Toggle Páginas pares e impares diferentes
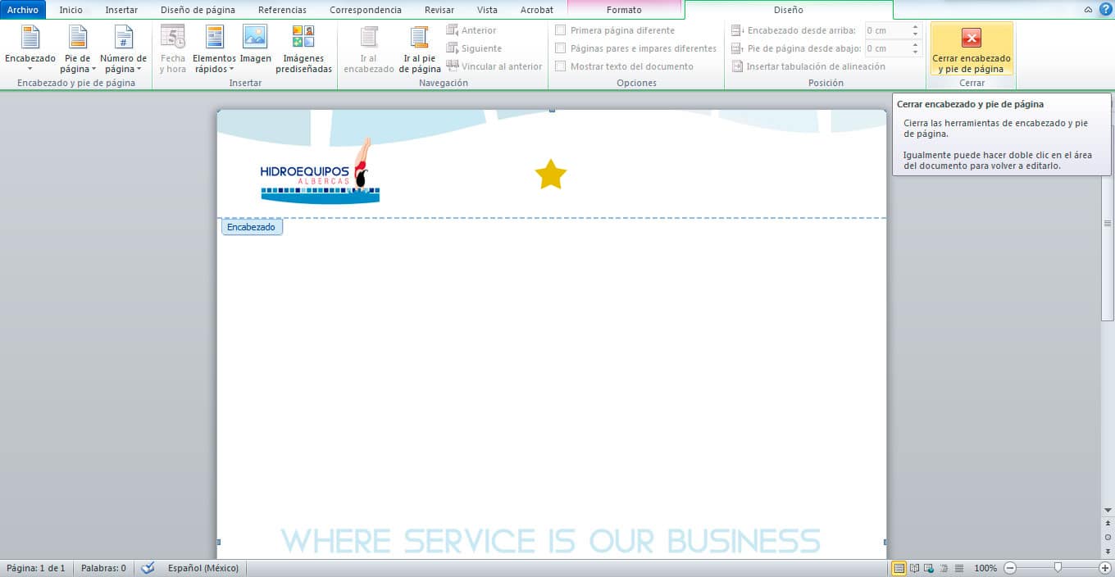Screen dimensions: 1115x577 coord(561,48)
